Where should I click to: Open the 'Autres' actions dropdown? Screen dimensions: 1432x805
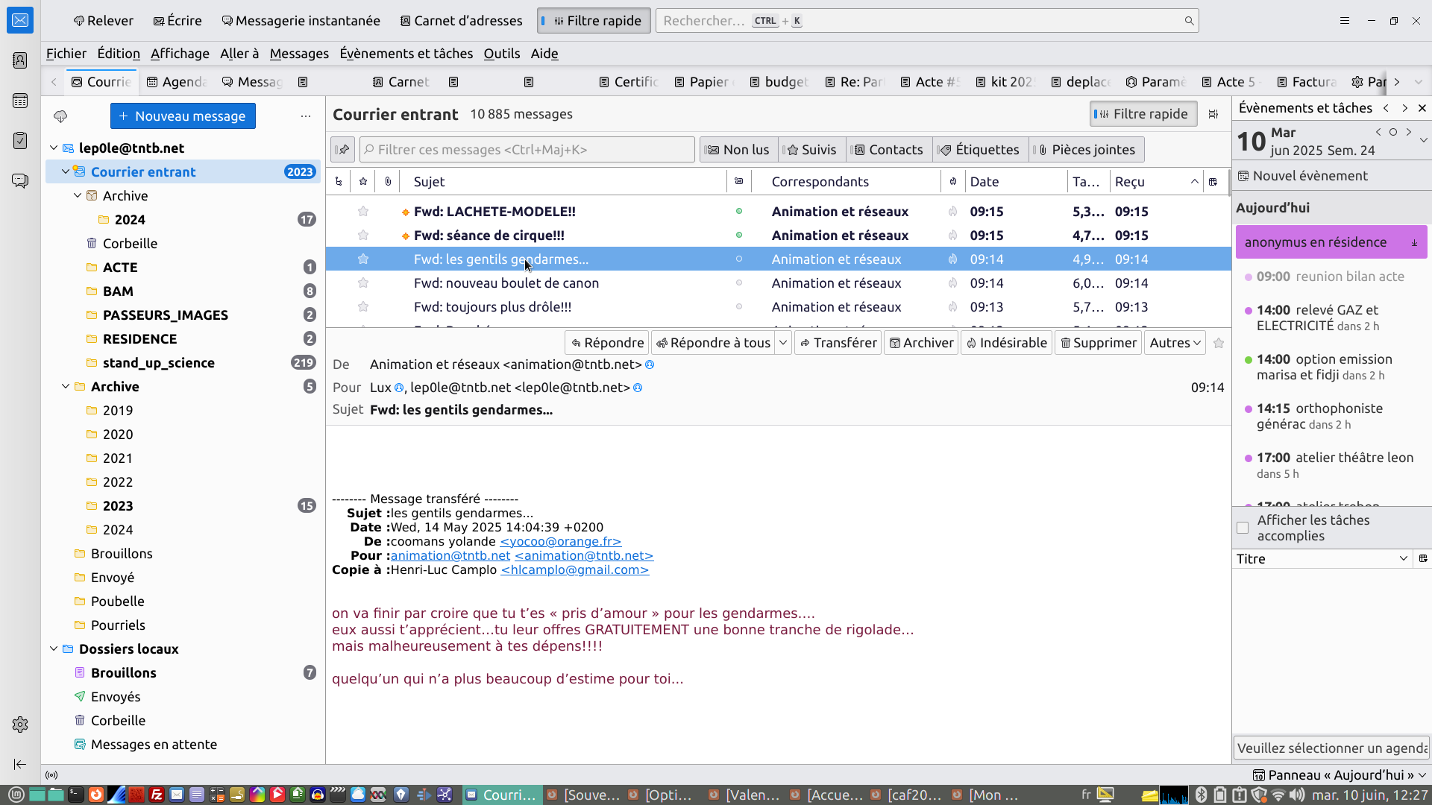(1175, 343)
